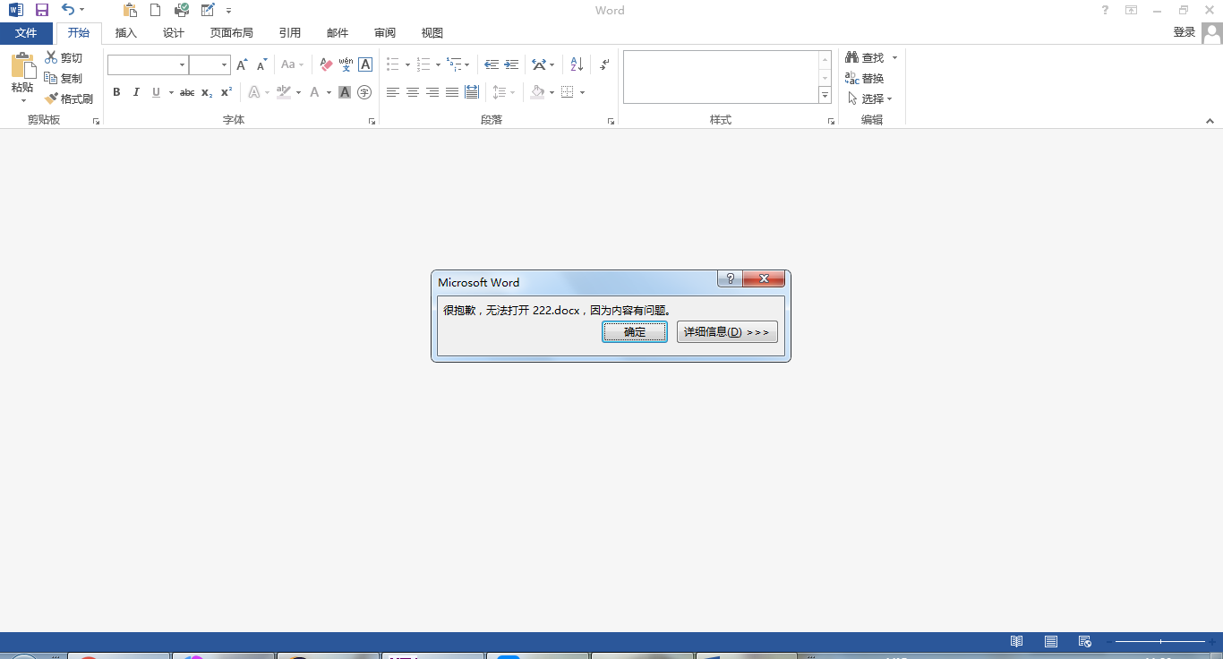Click Character Border icon
The image size is (1223, 659).
pyautogui.click(x=365, y=64)
